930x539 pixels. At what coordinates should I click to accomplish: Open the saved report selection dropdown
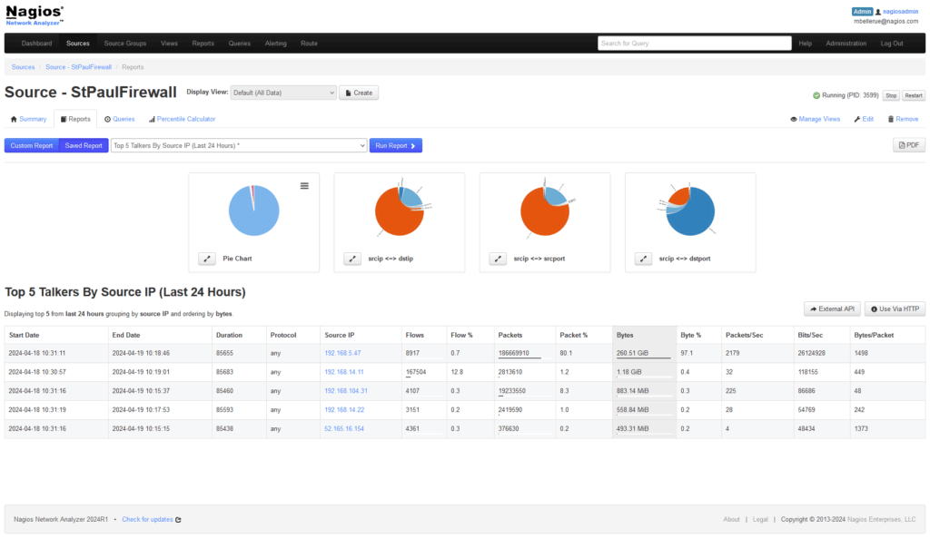click(x=238, y=145)
